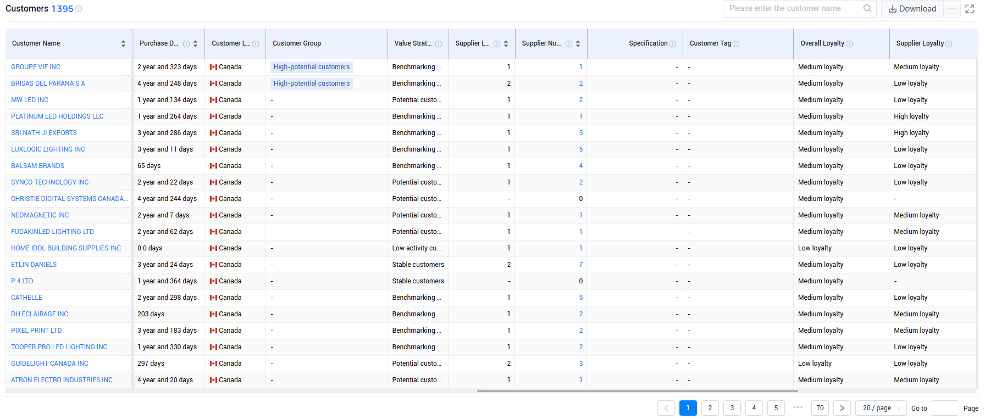The height and width of the screenshot is (419, 985).
Task: Open PIXEL PRINT LTD link
Action: click(x=36, y=331)
